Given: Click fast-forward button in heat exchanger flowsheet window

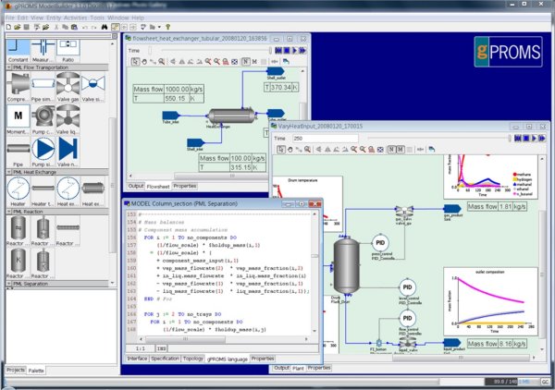Looking at the screenshot, I should pos(302,51).
